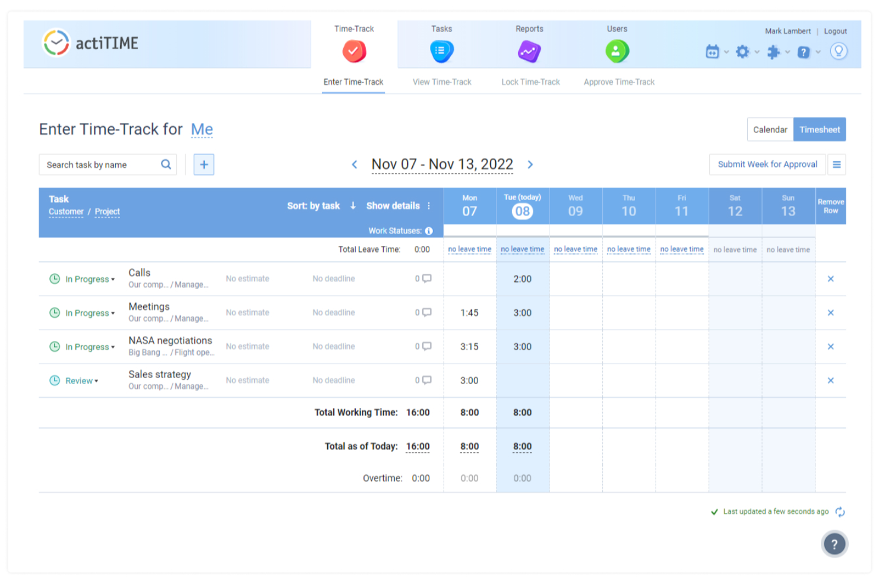Open the plugins puzzle piece icon
Image resolution: width=879 pixels, height=586 pixels.
click(773, 52)
